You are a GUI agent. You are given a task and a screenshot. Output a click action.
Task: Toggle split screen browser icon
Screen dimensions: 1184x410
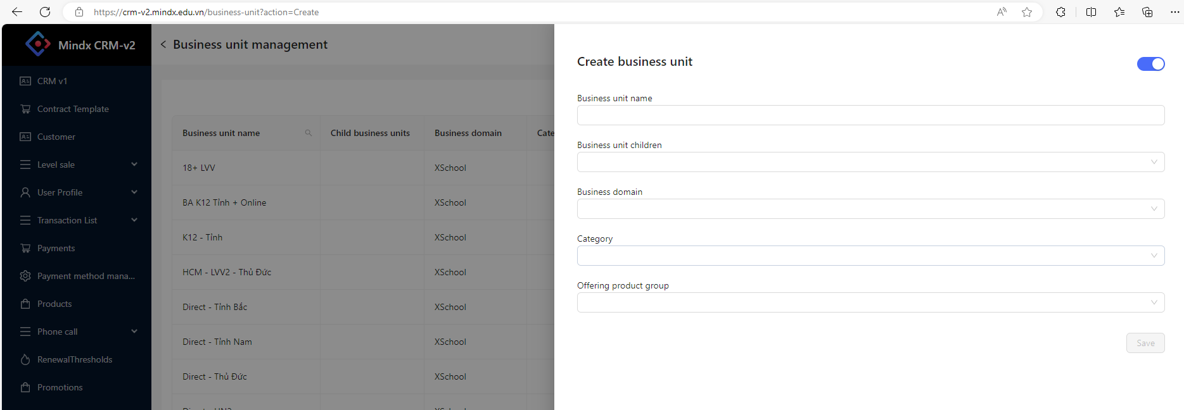[1091, 12]
